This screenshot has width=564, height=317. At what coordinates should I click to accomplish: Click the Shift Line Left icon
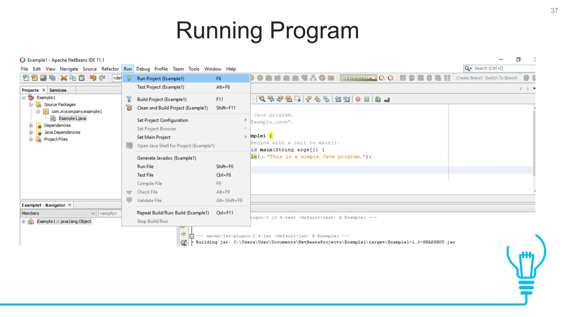[338, 99]
